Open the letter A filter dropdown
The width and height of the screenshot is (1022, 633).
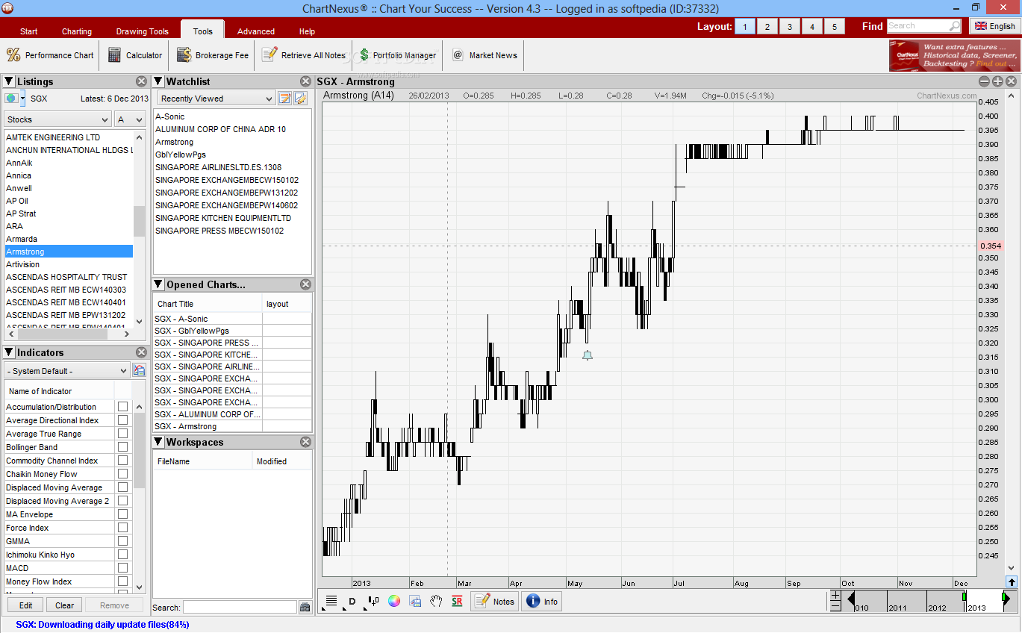(131, 119)
